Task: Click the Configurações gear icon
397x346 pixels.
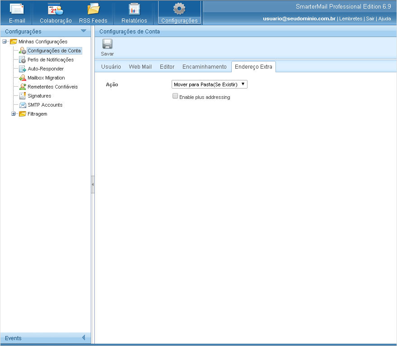Action: click(x=179, y=9)
